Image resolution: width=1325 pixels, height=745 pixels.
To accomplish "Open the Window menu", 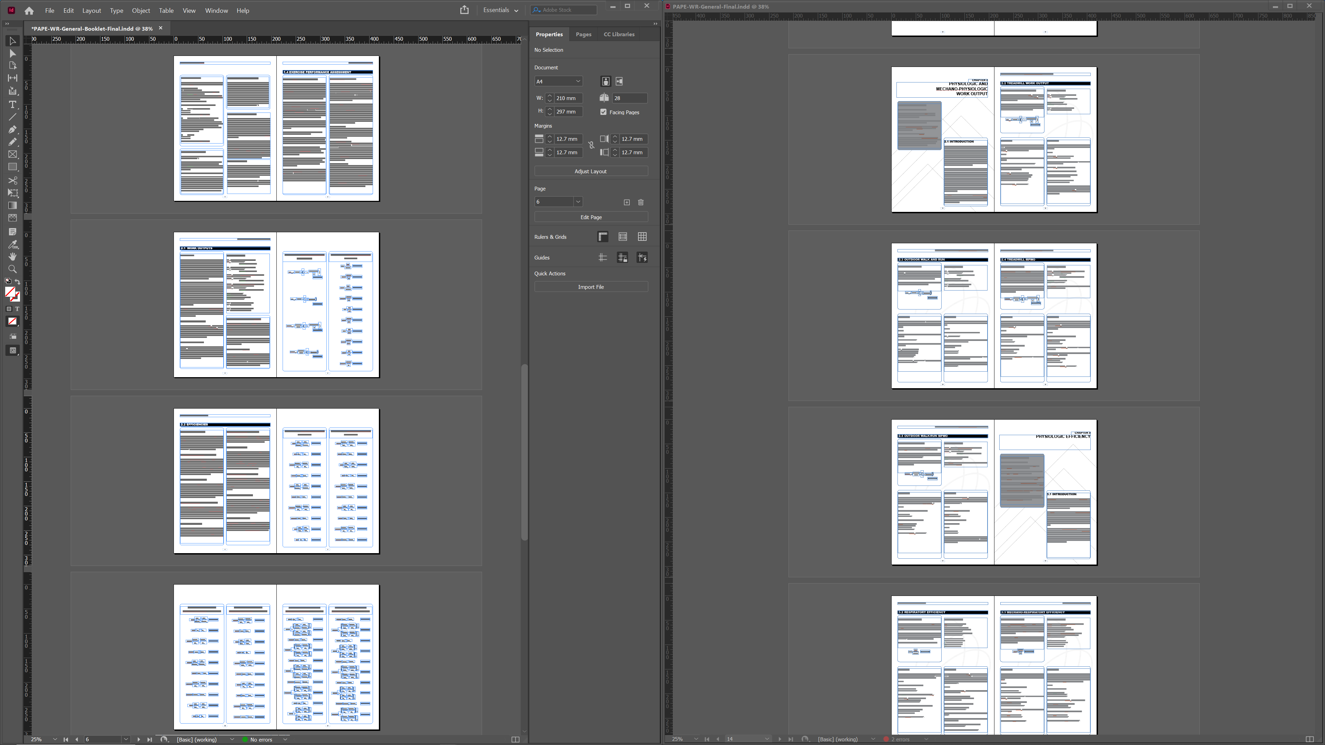I will point(216,10).
